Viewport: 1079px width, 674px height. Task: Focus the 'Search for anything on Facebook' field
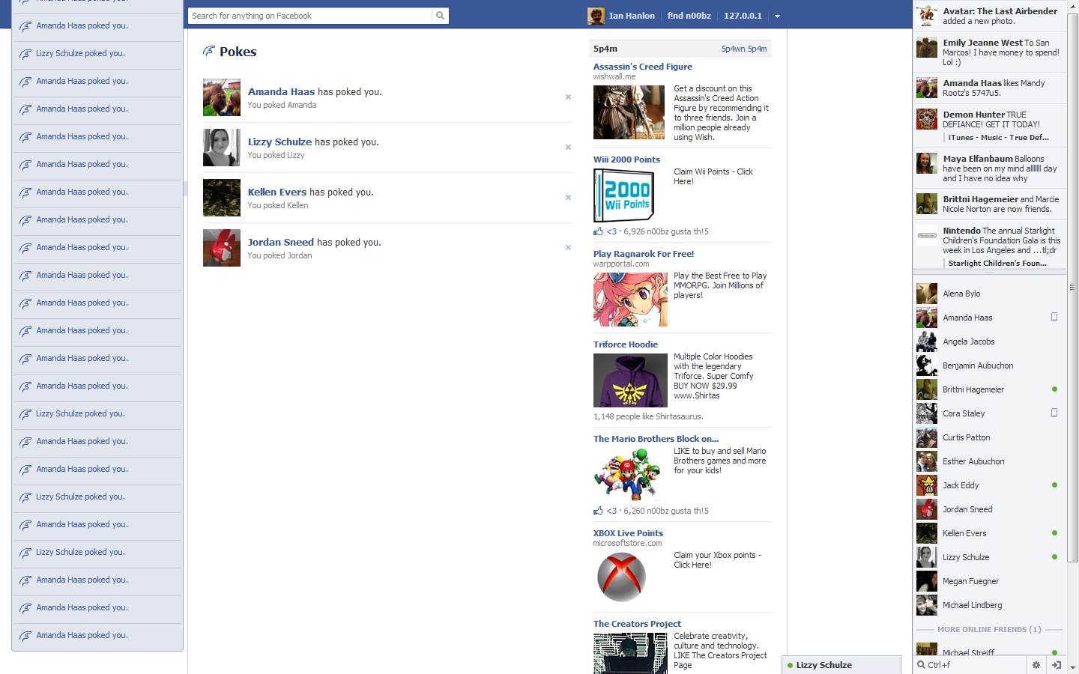(310, 16)
